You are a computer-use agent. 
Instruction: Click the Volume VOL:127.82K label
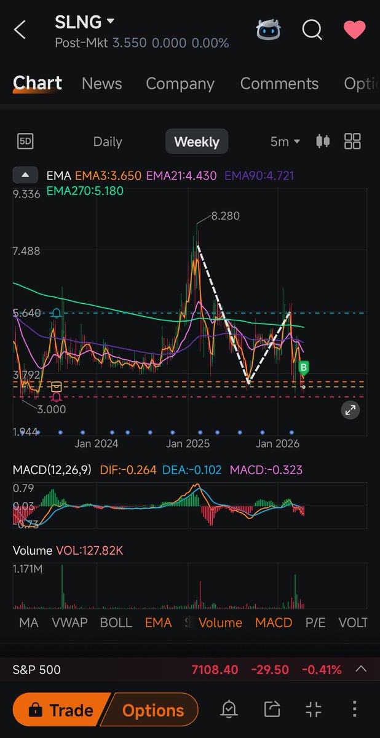68,550
